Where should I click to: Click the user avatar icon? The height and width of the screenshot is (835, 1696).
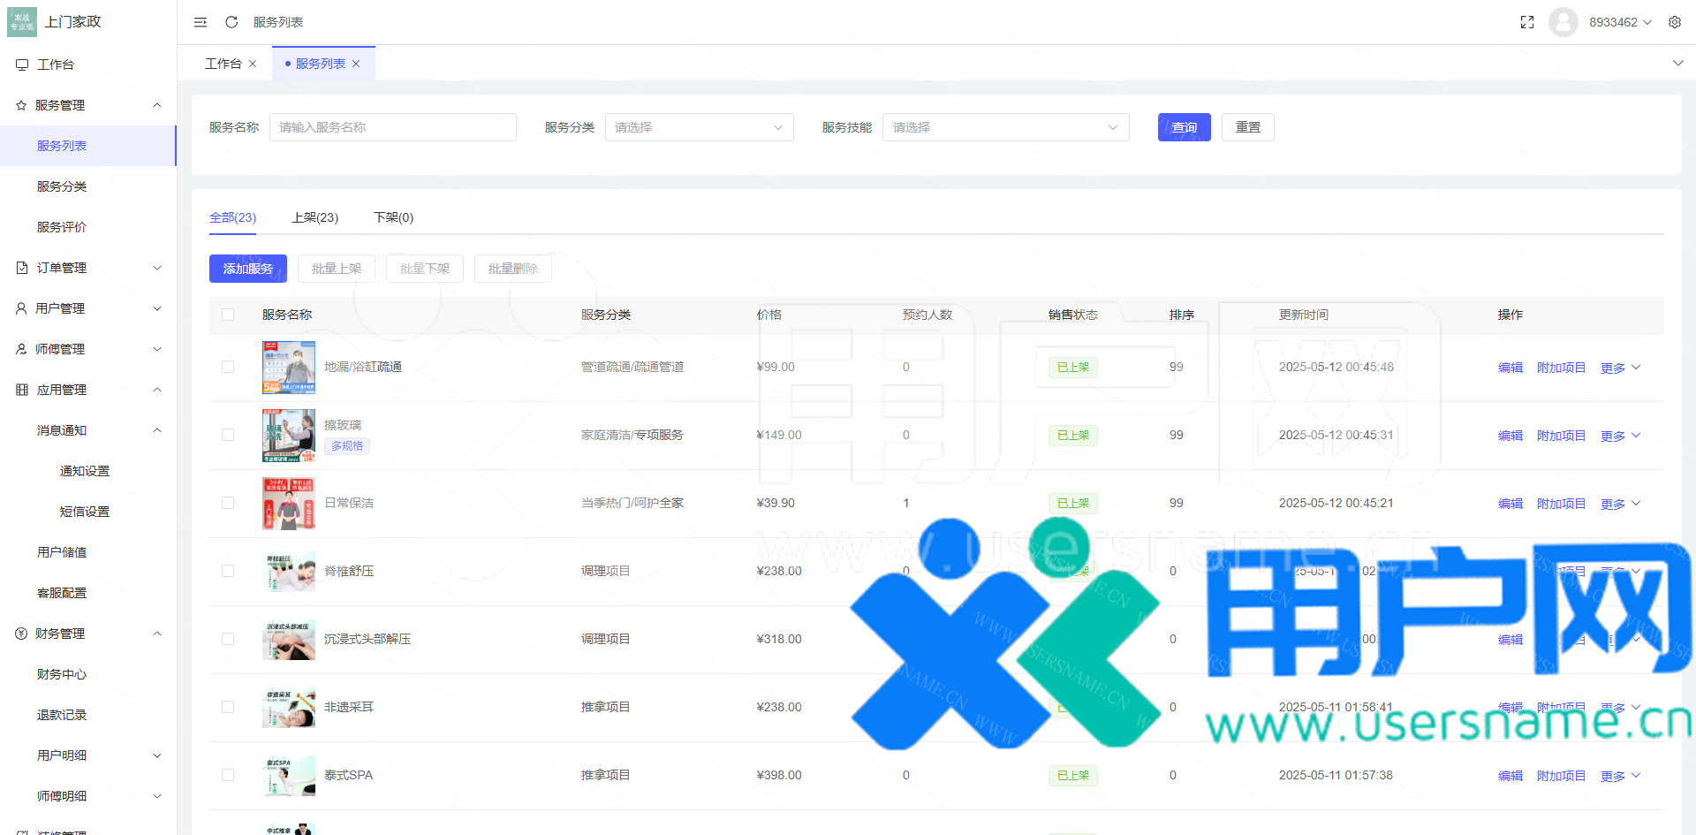coord(1563,22)
